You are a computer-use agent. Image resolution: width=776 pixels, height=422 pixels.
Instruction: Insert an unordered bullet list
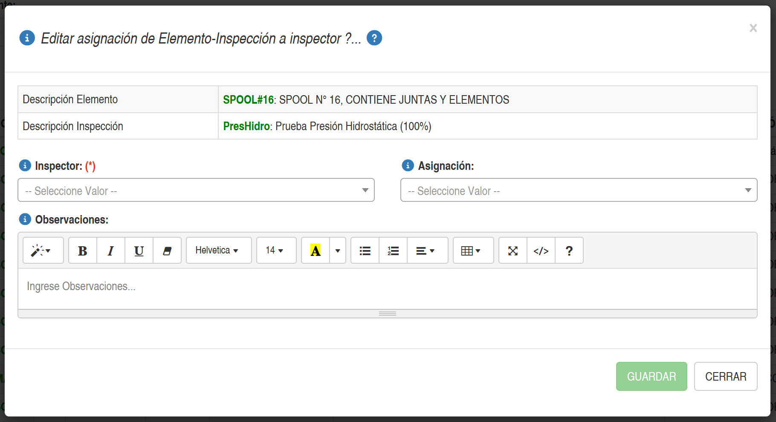pos(365,250)
